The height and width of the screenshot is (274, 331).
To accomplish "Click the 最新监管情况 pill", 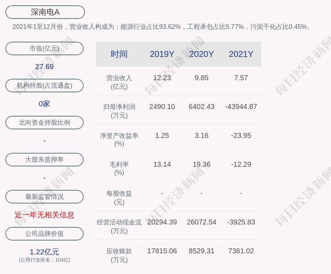I will [44, 197].
